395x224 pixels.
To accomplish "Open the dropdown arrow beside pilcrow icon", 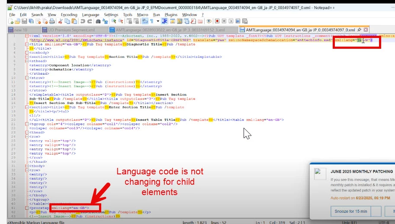I will pyautogui.click(x=158, y=21).
